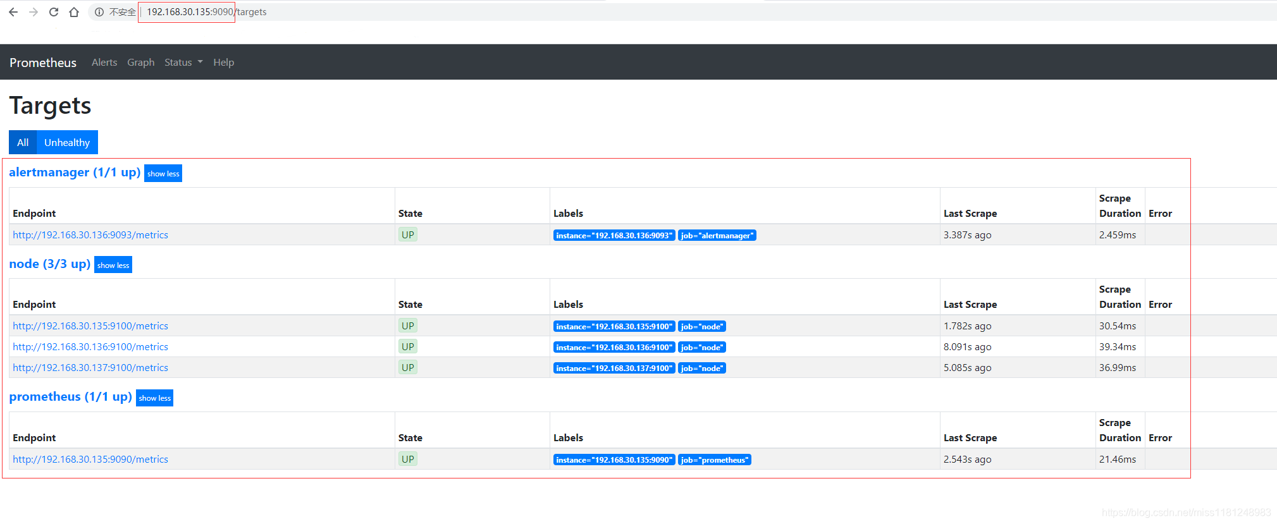Click last scrape value 2.543s ago
The image size is (1277, 524).
967,460
